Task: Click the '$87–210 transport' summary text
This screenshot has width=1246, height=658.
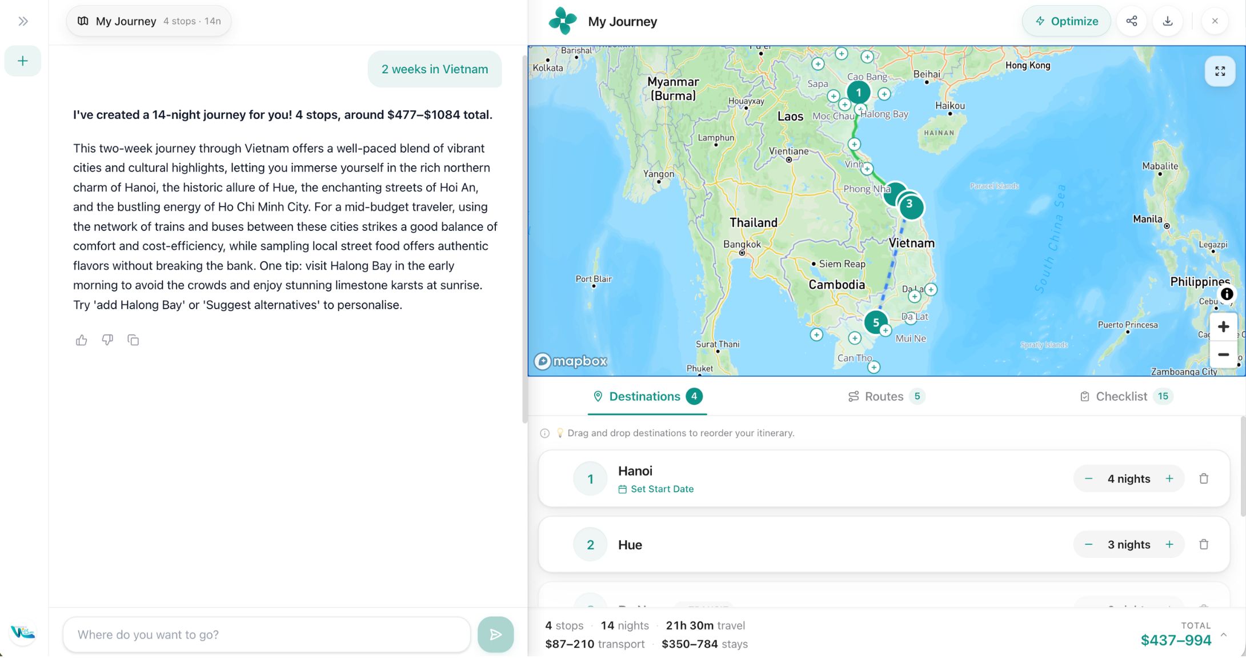Action: coord(595,644)
